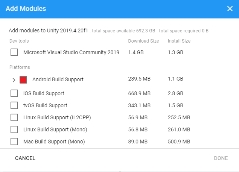
Task: Click the tvOS Build Support label
Action: click(45, 105)
